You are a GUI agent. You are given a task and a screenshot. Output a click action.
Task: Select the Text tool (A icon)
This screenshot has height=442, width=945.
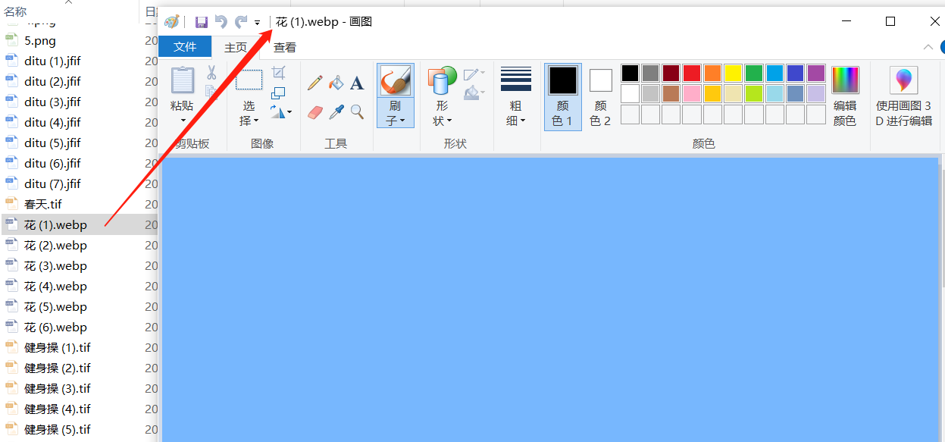357,83
